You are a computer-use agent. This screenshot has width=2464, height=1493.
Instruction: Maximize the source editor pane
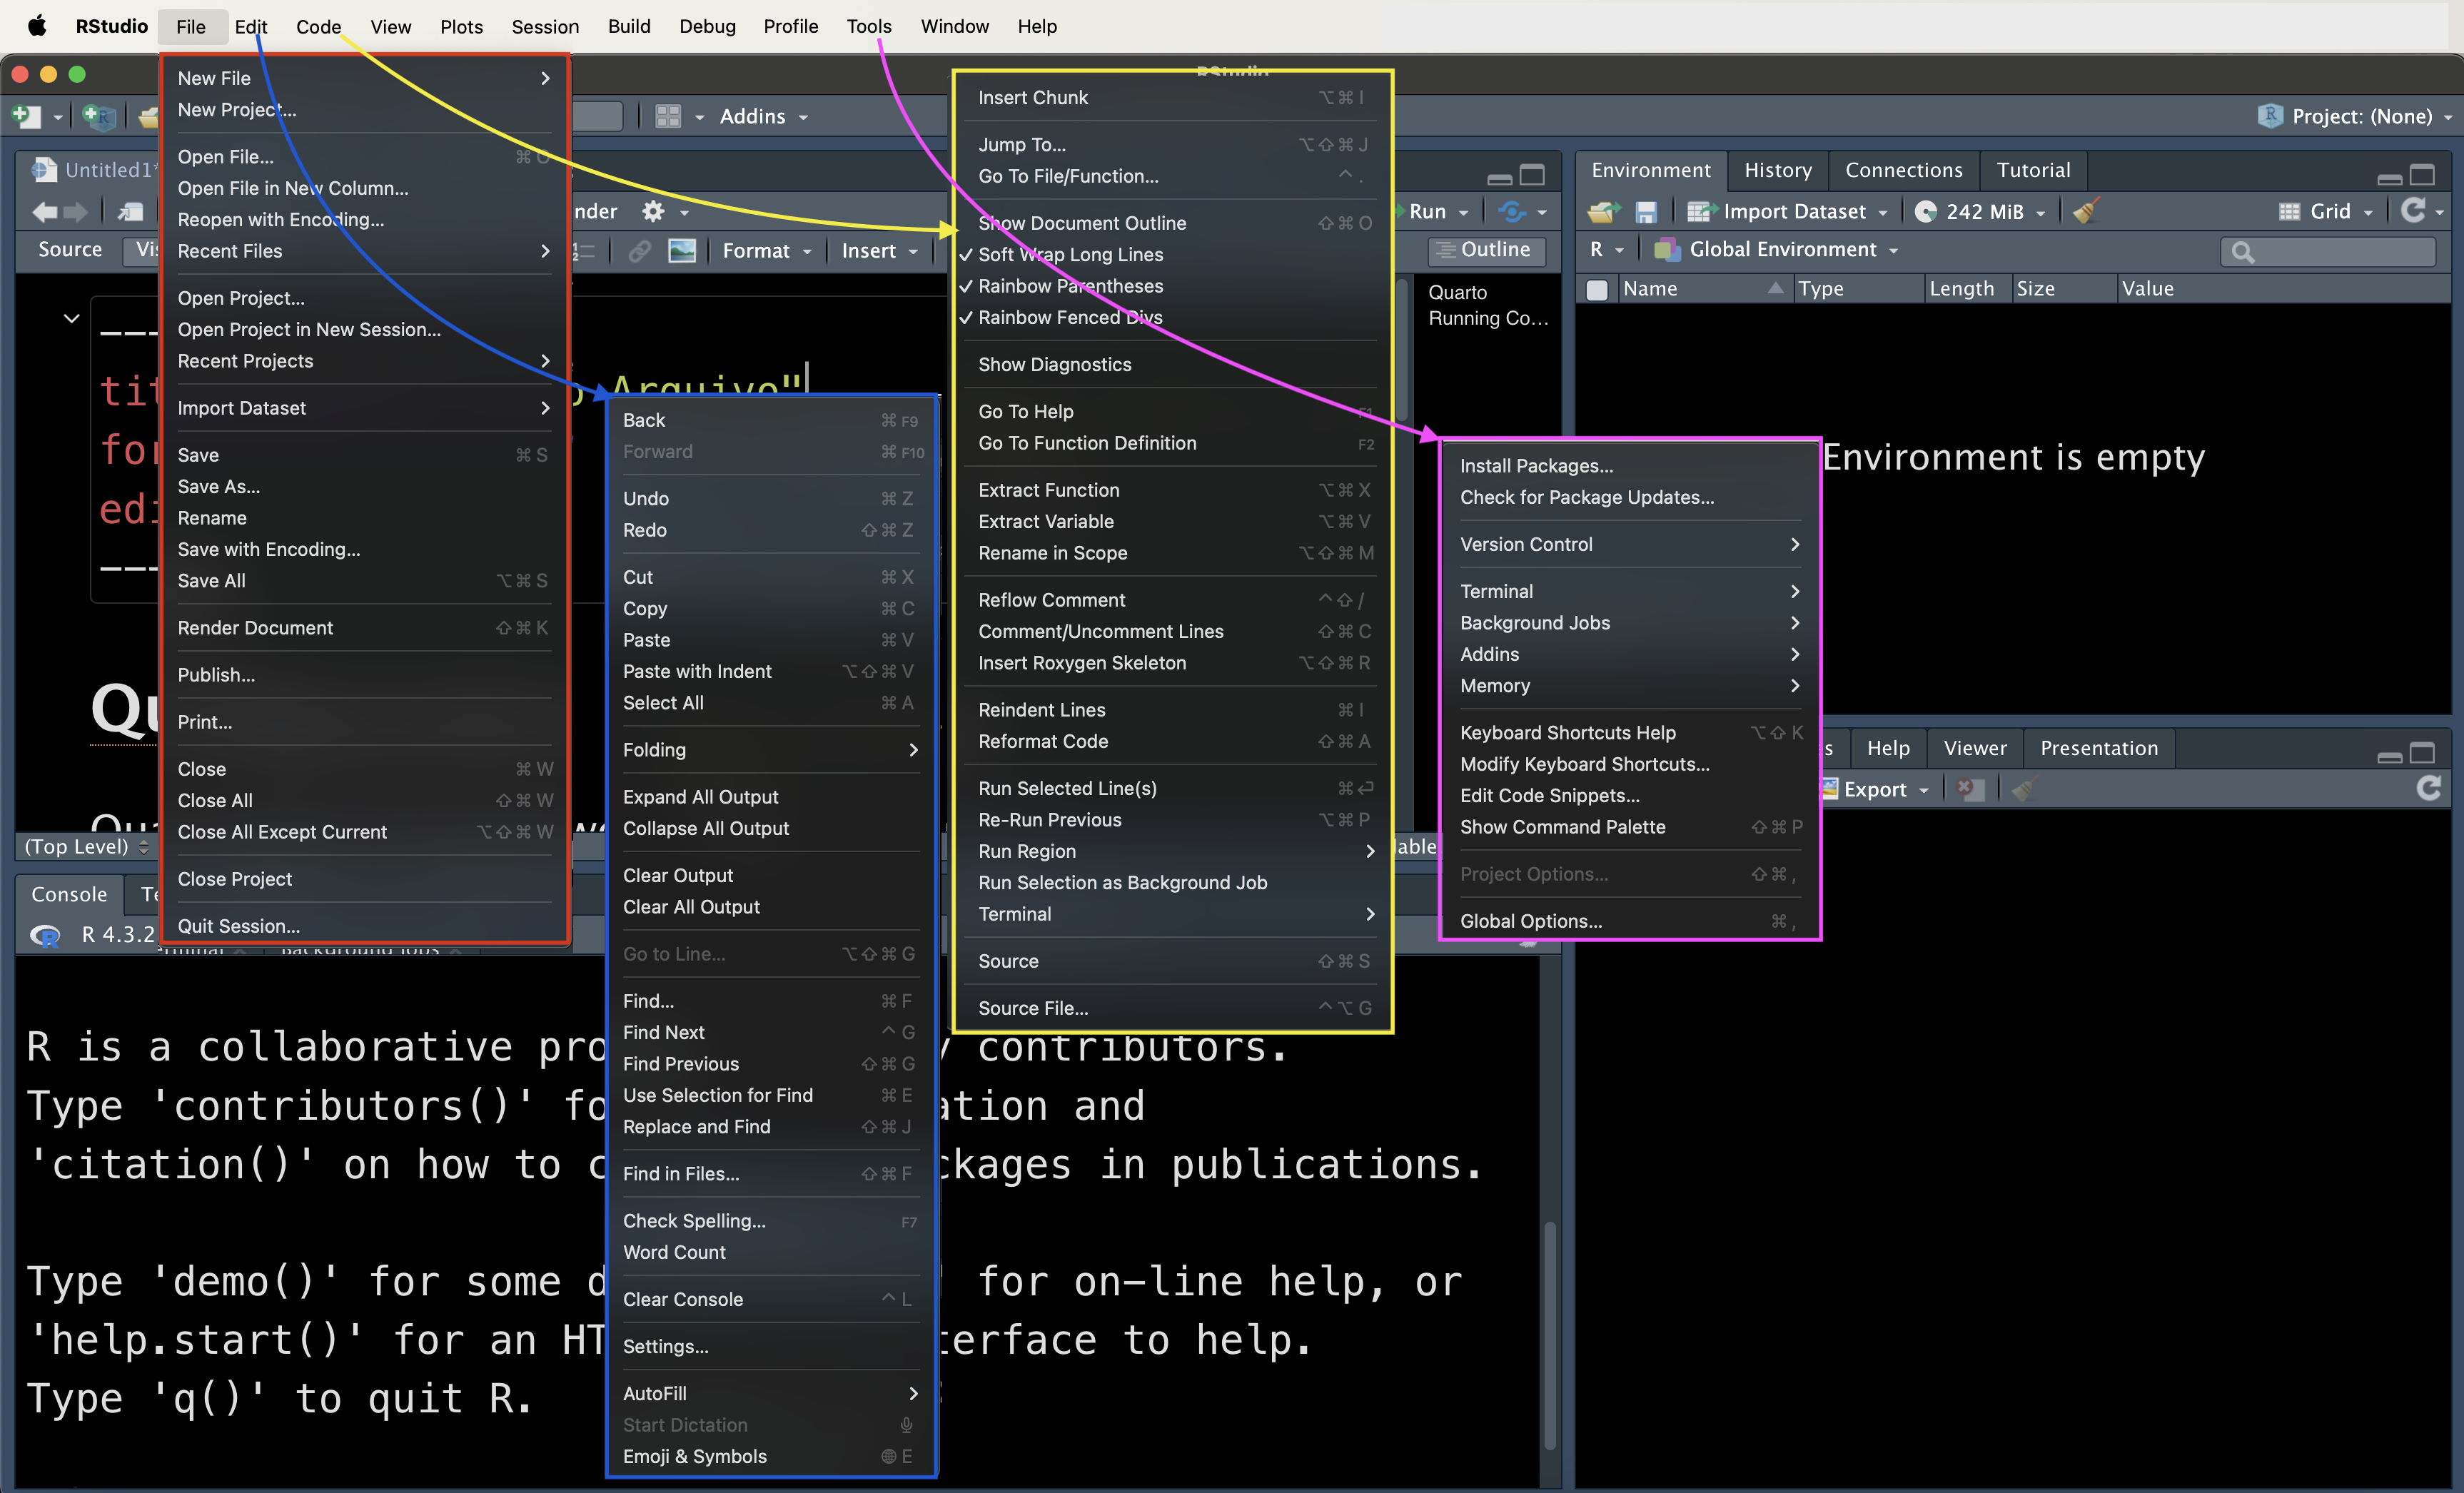point(1532,176)
